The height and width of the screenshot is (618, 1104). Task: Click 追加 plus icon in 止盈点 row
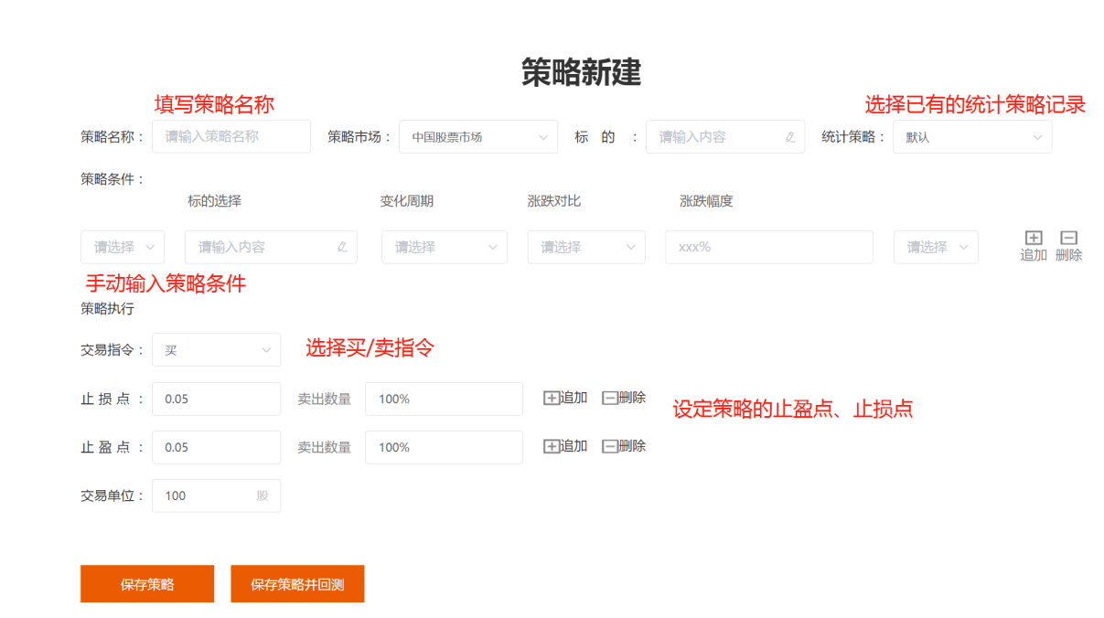[x=552, y=446]
